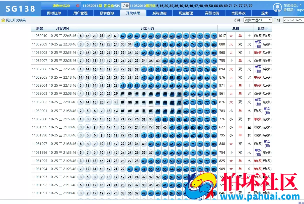
Task: Click ball number 1 in row 11052006
Action: pos(81,69)
